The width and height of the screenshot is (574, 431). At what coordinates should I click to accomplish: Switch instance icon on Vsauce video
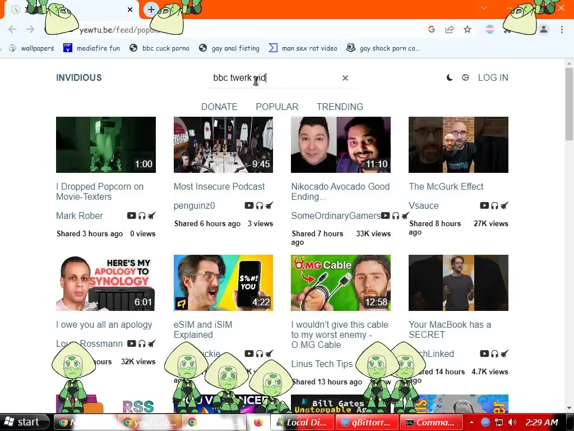(x=504, y=205)
